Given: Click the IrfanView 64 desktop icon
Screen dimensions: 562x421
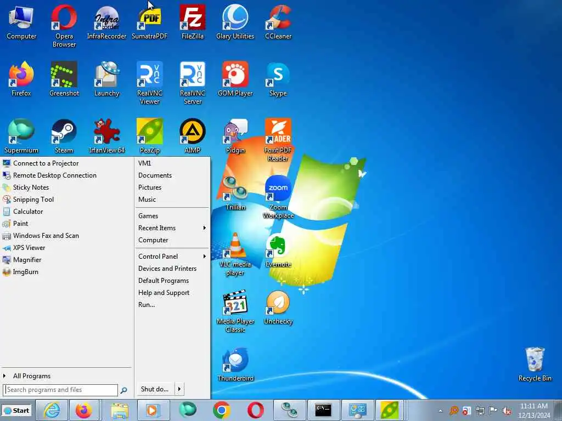Looking at the screenshot, I should [x=106, y=136].
